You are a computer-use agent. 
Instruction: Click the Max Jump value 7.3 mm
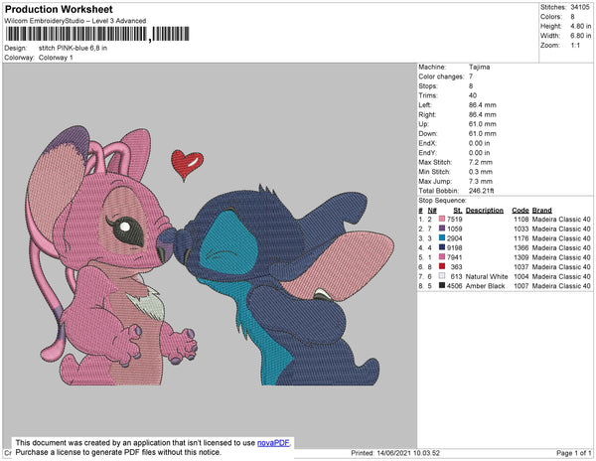(481, 181)
